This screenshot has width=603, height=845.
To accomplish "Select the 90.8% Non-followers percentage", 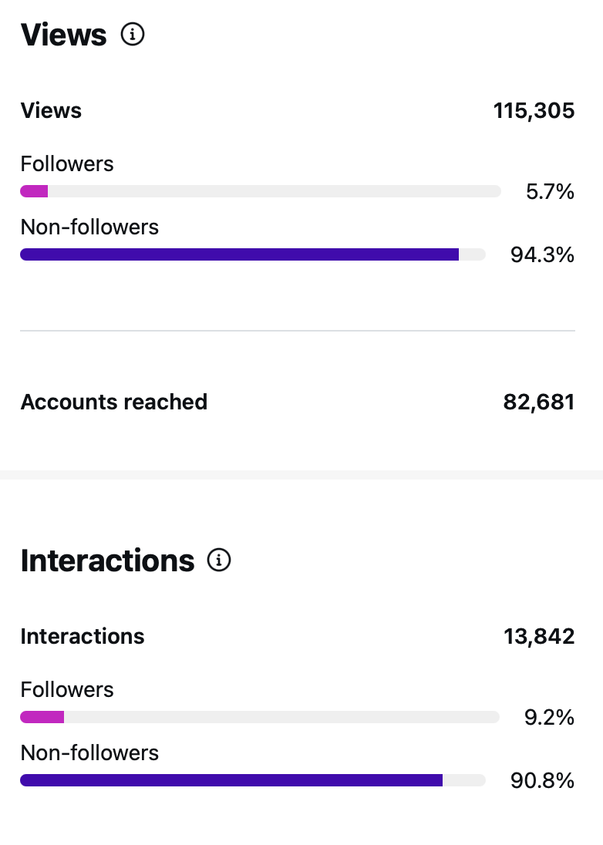I will click(541, 781).
